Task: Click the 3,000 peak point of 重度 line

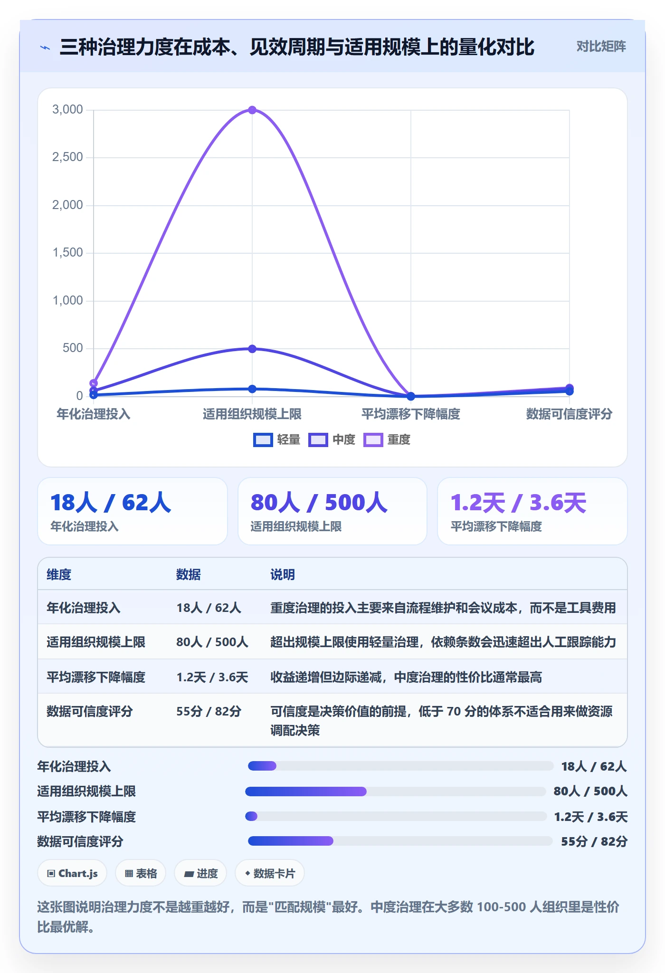Action: [x=252, y=110]
